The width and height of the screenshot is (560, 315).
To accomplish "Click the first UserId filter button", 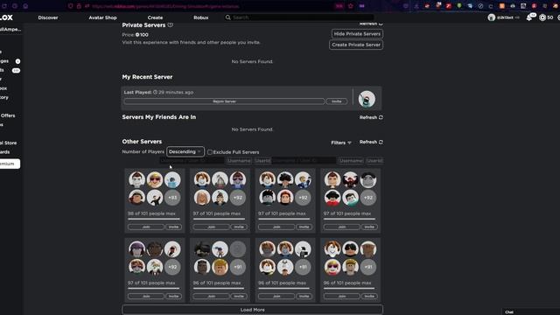I will [262, 161].
